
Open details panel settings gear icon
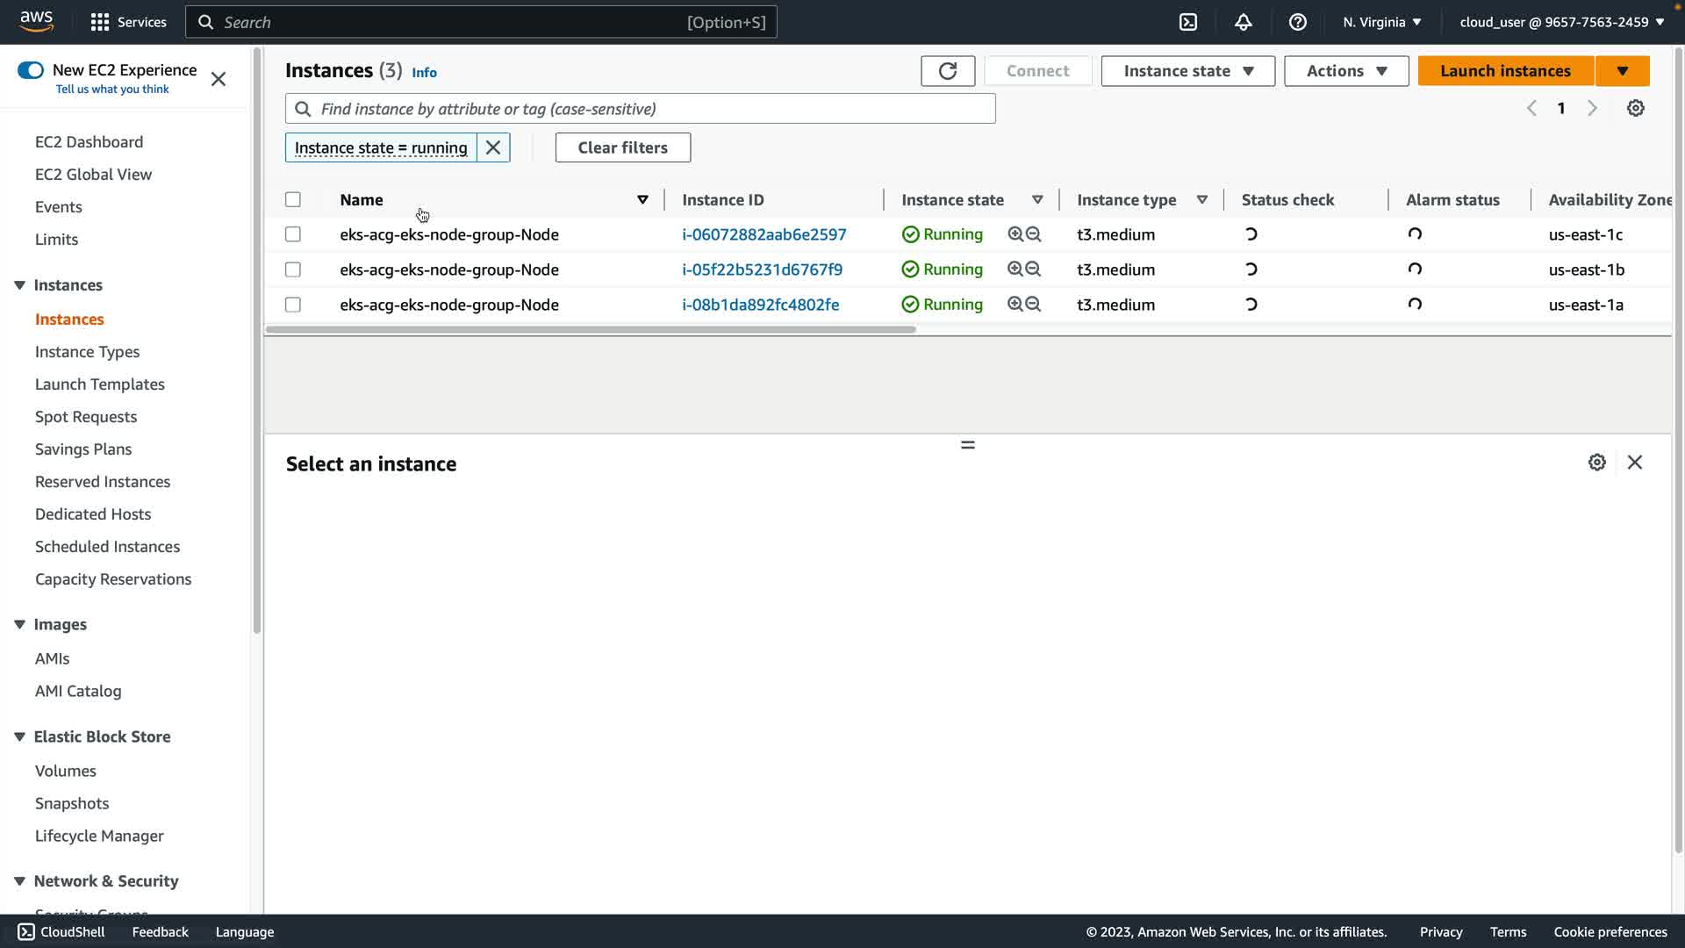tap(1596, 463)
